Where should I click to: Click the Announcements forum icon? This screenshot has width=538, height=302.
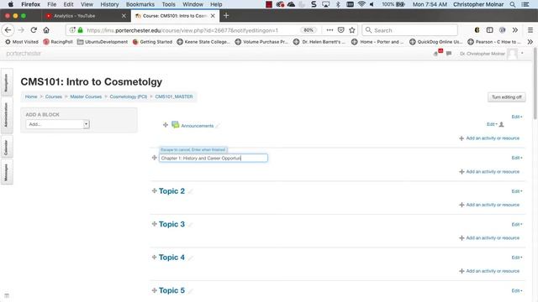[176, 125]
